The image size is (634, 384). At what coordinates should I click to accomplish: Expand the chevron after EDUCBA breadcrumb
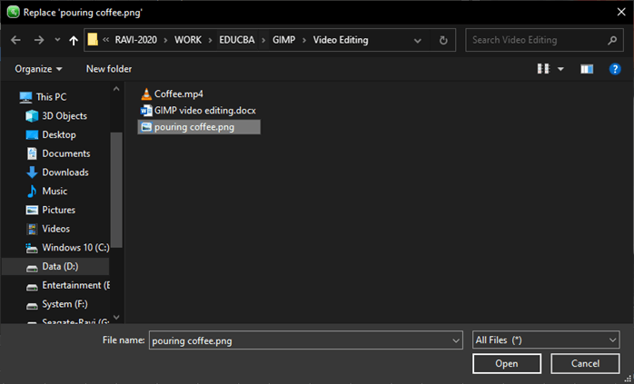tap(263, 40)
